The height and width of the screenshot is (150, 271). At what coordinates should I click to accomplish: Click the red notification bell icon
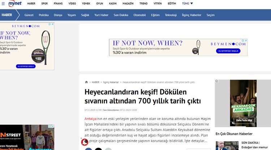[x=85, y=142]
